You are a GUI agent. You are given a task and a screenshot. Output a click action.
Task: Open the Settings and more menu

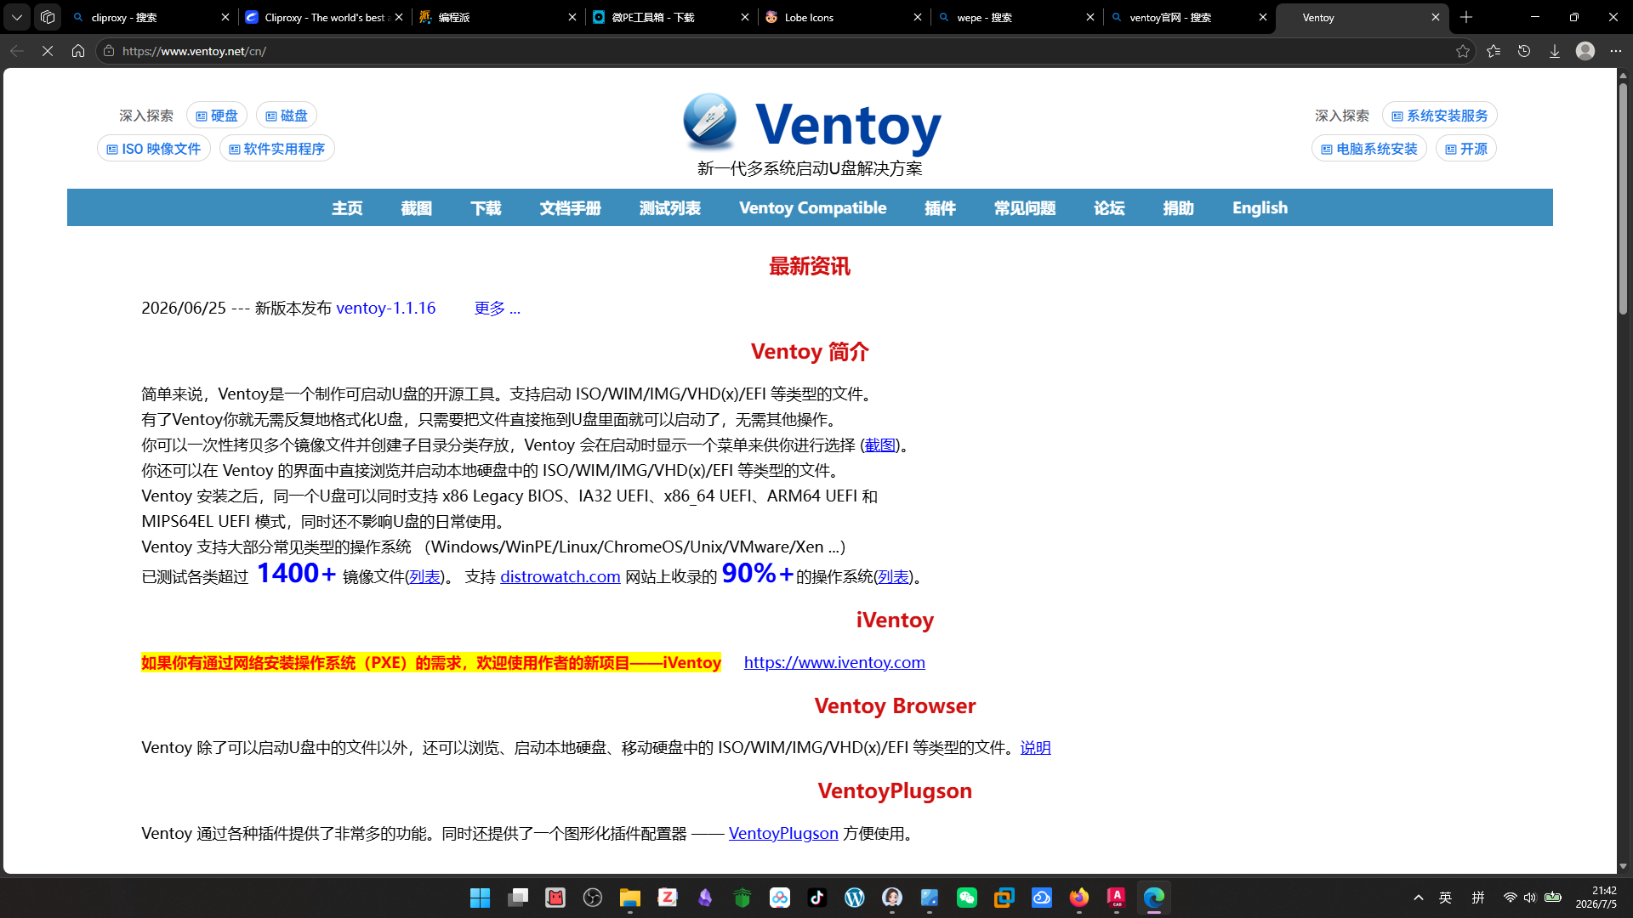(1616, 51)
